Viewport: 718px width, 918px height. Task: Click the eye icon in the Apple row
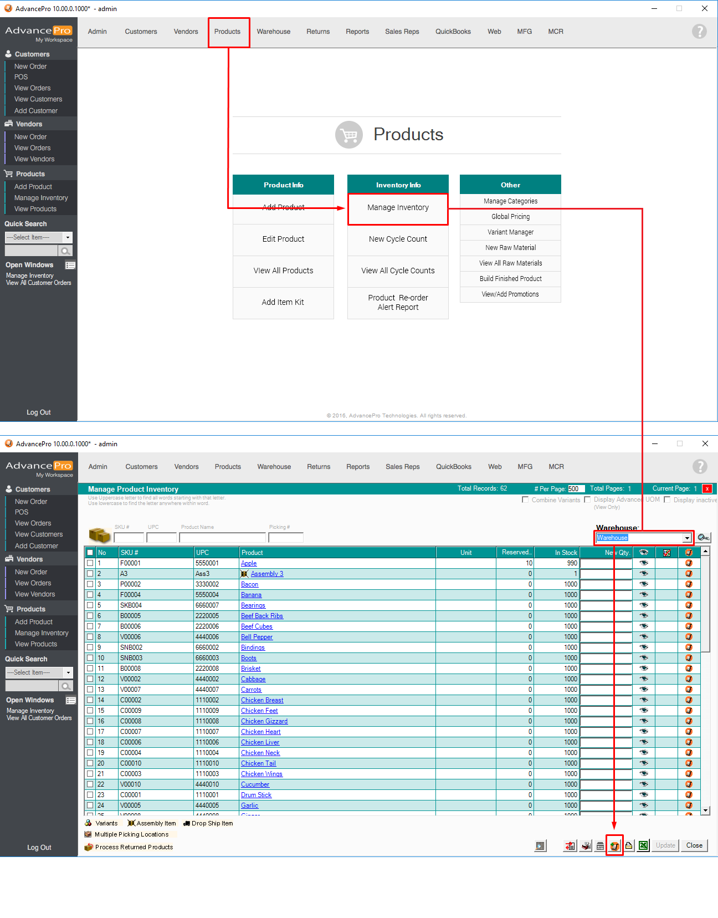pos(644,563)
